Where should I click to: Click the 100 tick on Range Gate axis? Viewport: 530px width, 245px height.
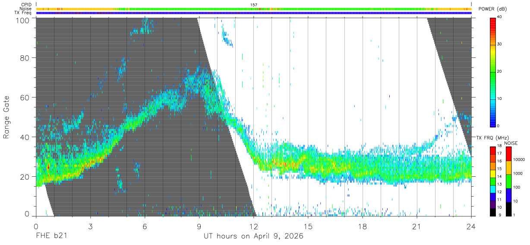point(22,20)
